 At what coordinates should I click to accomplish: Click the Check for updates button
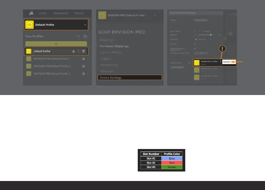[201, 20]
